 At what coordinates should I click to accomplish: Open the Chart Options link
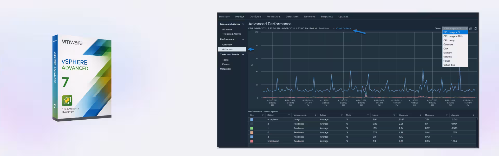344,29
